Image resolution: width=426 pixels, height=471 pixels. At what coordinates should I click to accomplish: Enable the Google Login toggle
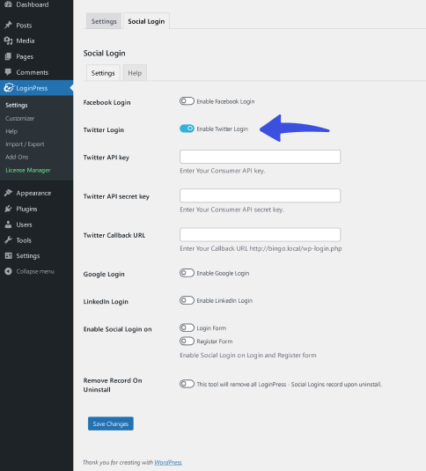[x=187, y=273]
